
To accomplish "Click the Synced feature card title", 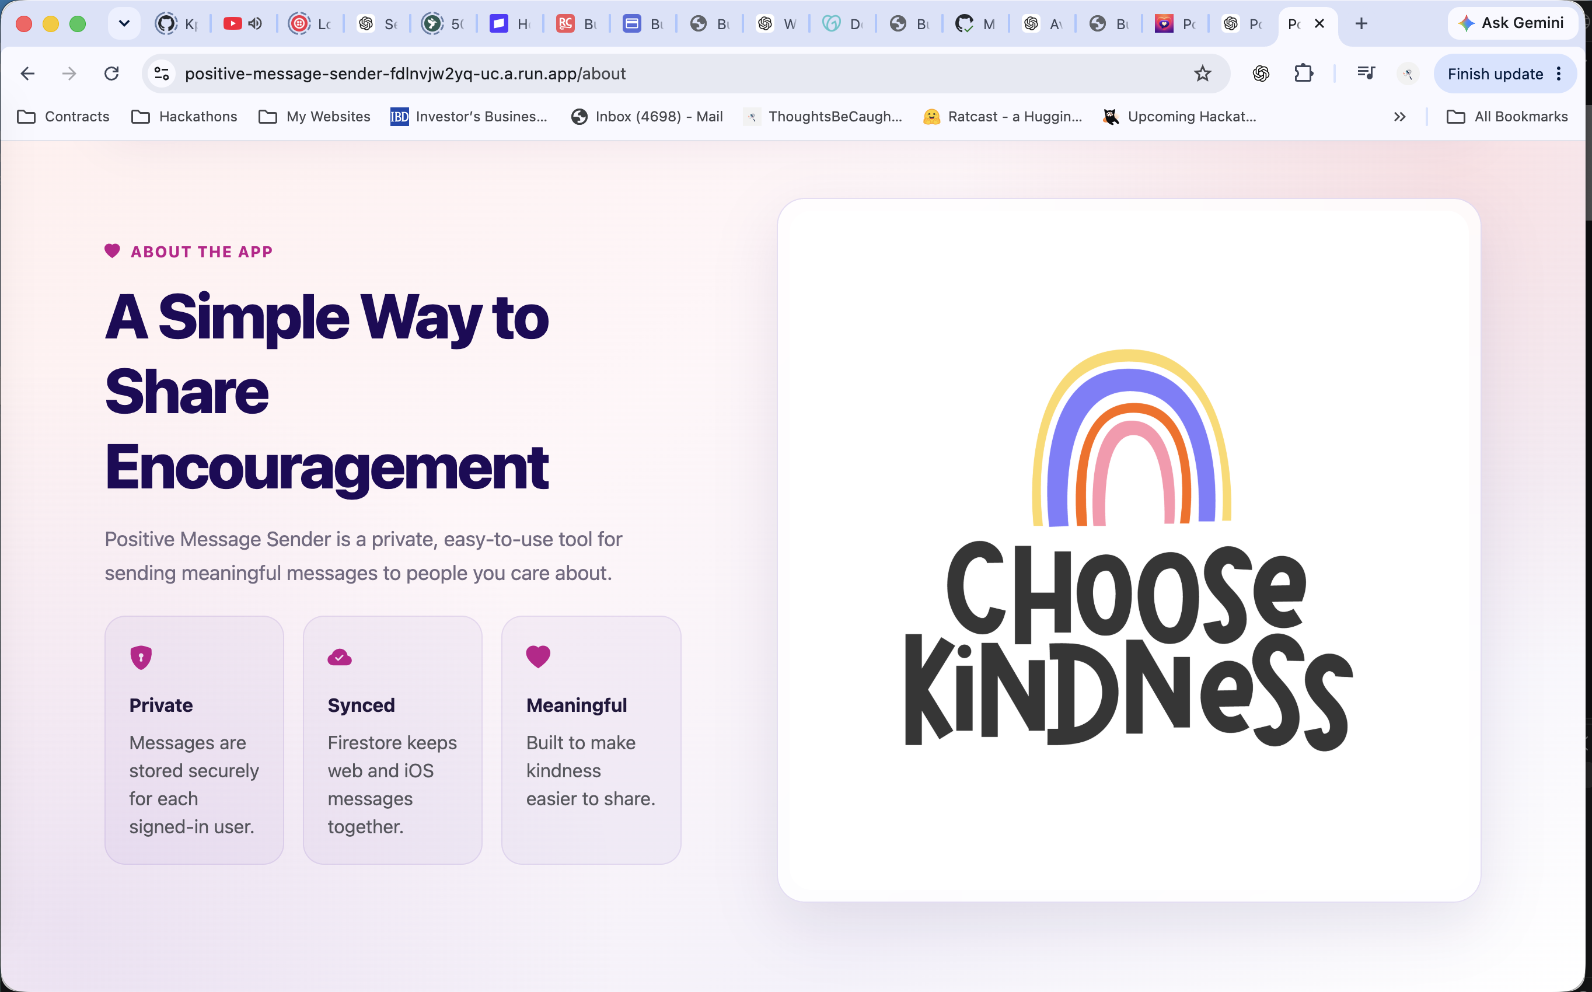I will tap(361, 705).
